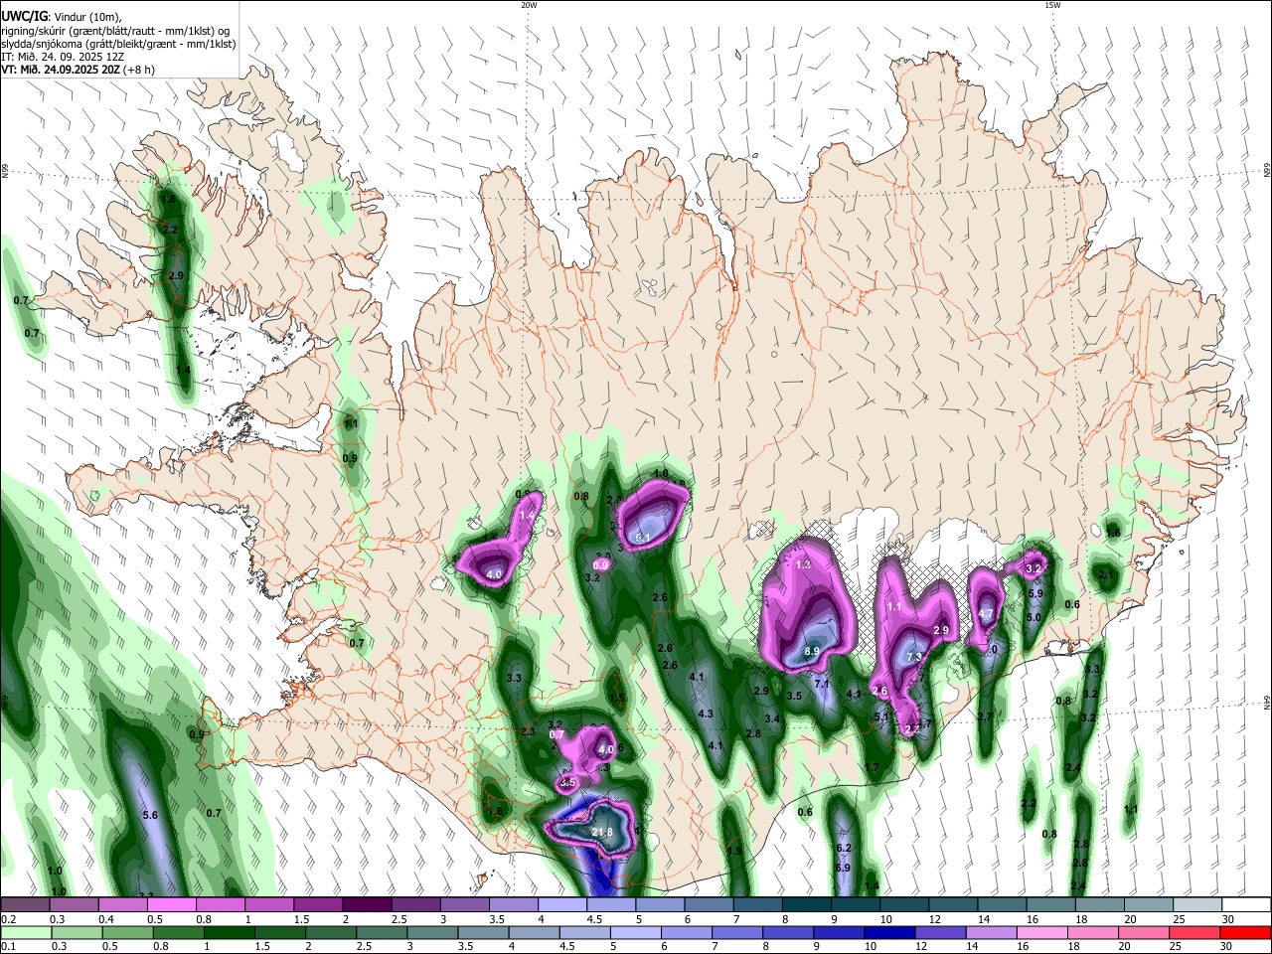Click the 5.1 precipitation value on the map
The height and width of the screenshot is (954, 1272).
[881, 716]
